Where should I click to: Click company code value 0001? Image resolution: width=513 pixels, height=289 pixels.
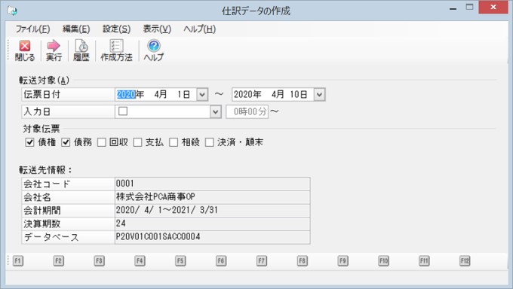pos(125,184)
